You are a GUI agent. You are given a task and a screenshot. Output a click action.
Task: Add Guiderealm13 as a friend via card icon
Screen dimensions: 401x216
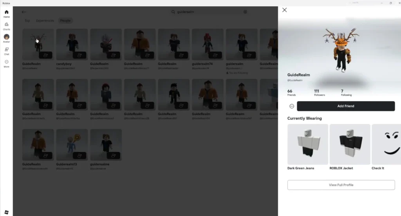pyautogui.click(x=79, y=155)
